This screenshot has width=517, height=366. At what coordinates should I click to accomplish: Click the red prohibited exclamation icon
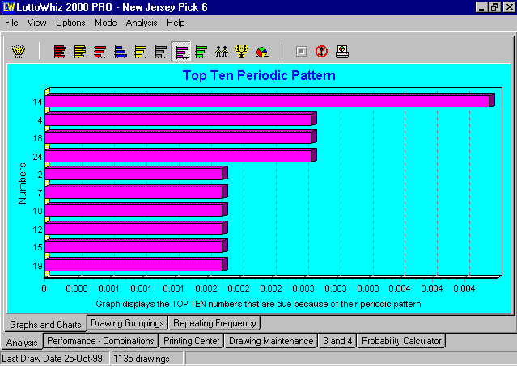pyautogui.click(x=321, y=52)
